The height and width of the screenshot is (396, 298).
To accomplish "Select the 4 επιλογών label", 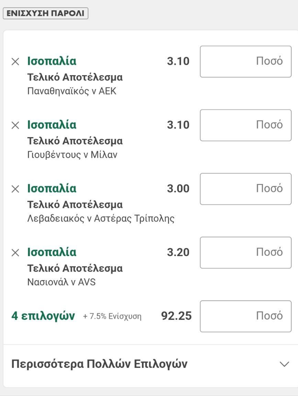I will [x=43, y=316].
